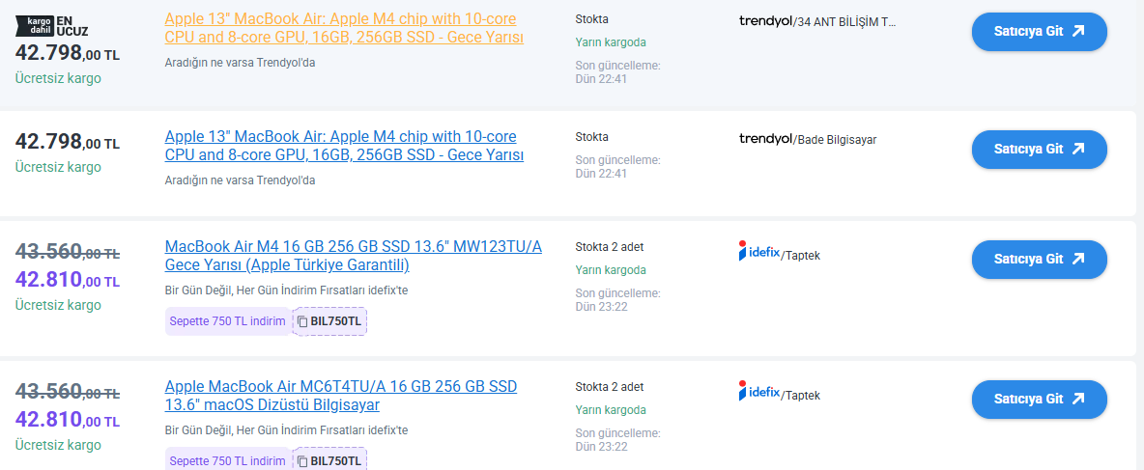Click the trendyol logo on the 34 ANT BİLİŞİM row
Viewport: 1144px width, 470px height.
click(765, 21)
